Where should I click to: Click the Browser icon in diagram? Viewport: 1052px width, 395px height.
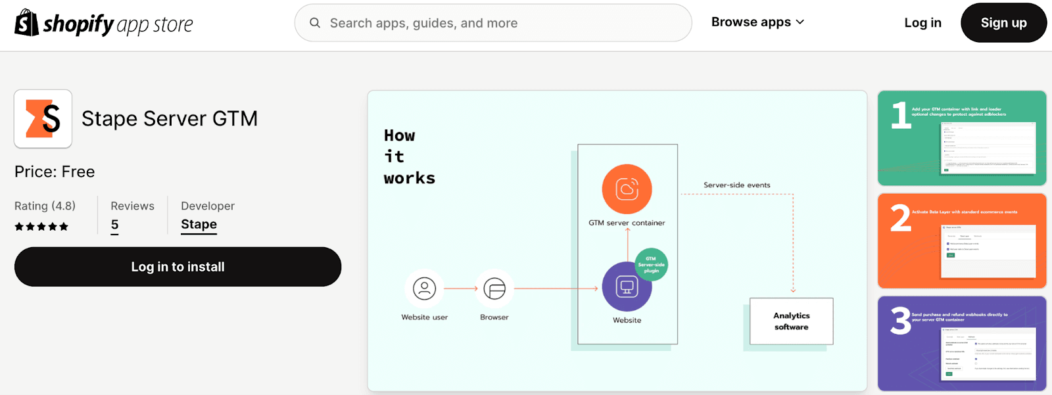pos(494,289)
